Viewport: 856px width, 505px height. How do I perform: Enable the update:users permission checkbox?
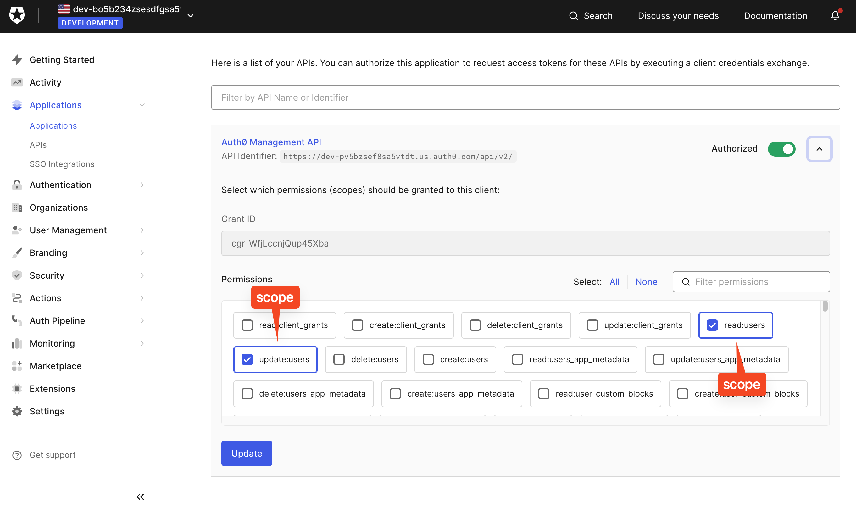click(x=247, y=359)
